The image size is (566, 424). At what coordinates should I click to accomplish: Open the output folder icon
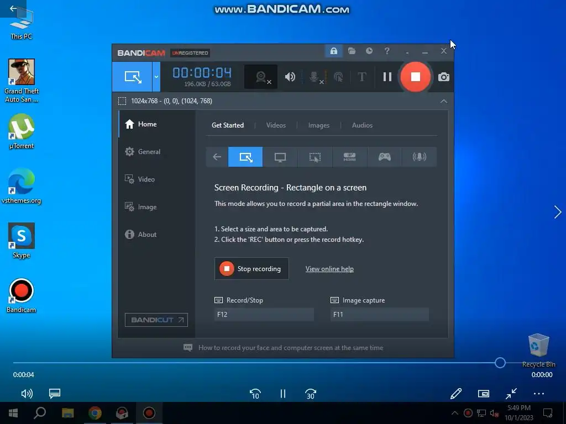[x=352, y=51]
